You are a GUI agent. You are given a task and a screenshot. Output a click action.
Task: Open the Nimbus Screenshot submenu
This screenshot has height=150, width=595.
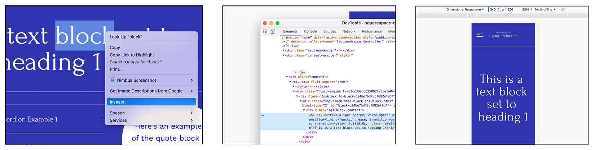tap(151, 80)
